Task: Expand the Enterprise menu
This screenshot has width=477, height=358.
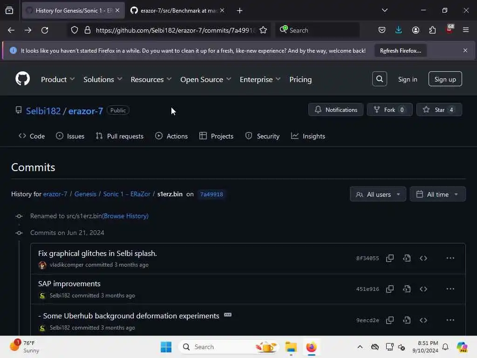Action: click(260, 79)
